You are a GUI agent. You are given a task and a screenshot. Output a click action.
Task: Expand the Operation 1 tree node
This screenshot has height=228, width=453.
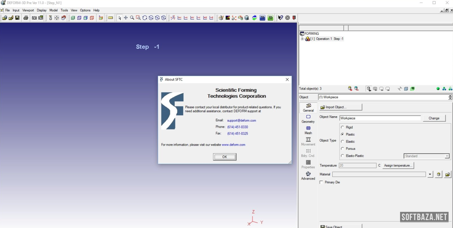[302, 39]
